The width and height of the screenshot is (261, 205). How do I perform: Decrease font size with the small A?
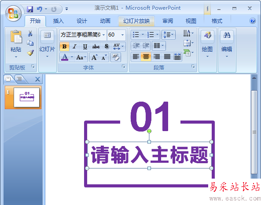point(104,58)
